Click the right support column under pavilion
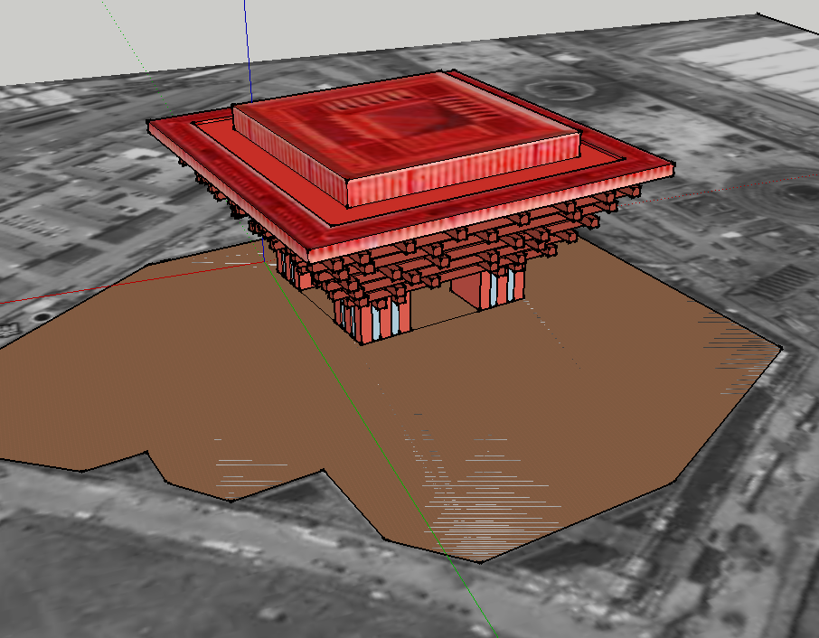The width and height of the screenshot is (819, 638). pos(488,288)
